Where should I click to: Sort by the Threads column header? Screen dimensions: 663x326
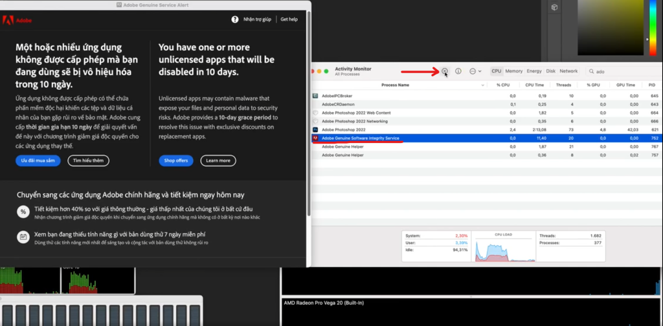tap(564, 85)
